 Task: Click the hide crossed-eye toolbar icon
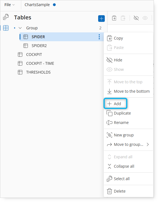click(x=136, y=18)
